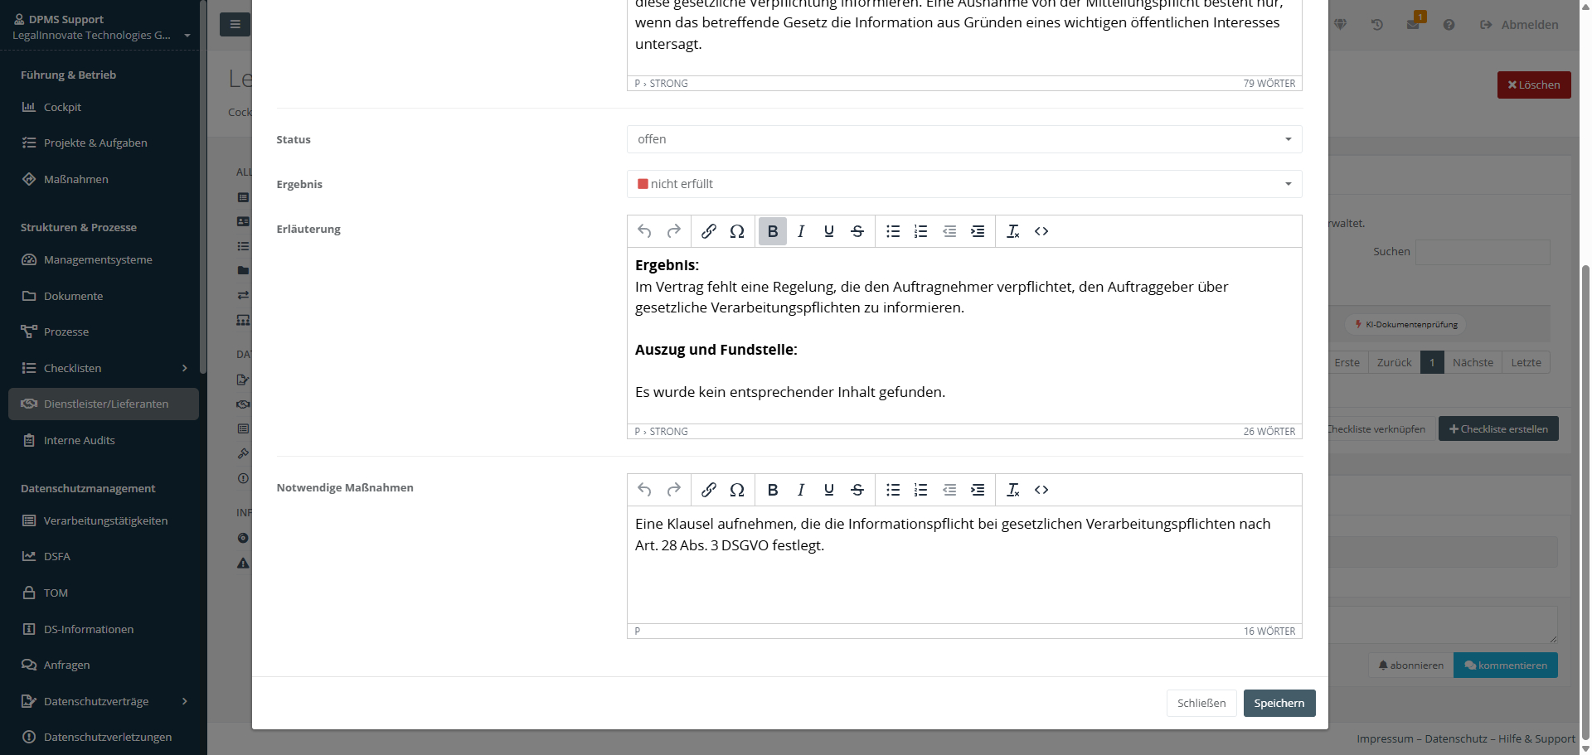This screenshot has height=755, width=1592.
Task: Apply strikethrough in Erläuterung editor
Action: [857, 231]
